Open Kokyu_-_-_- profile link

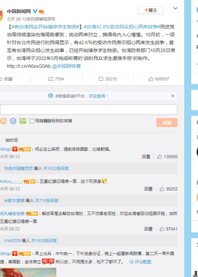tap(11, 181)
